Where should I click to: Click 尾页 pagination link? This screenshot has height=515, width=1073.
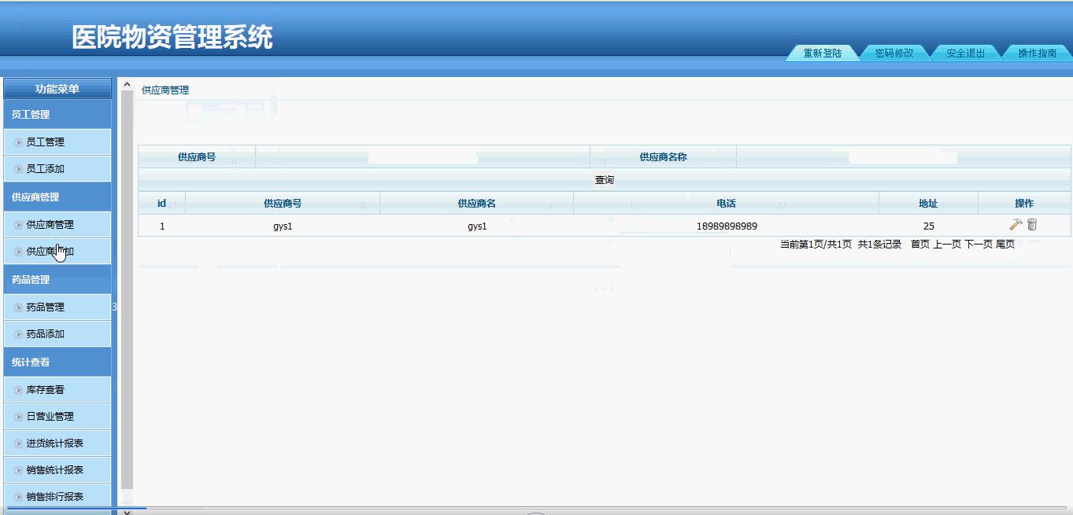pos(1005,245)
